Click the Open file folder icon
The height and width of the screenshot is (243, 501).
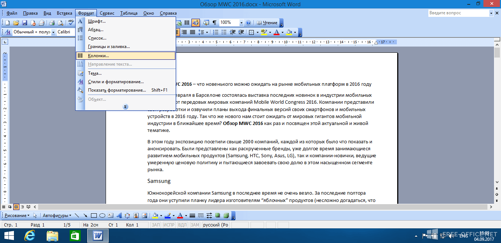(16, 23)
